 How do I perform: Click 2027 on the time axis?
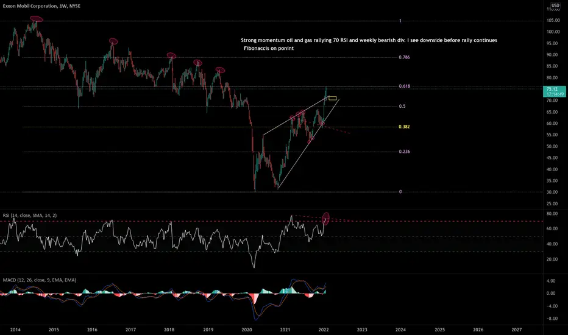pyautogui.click(x=517, y=330)
